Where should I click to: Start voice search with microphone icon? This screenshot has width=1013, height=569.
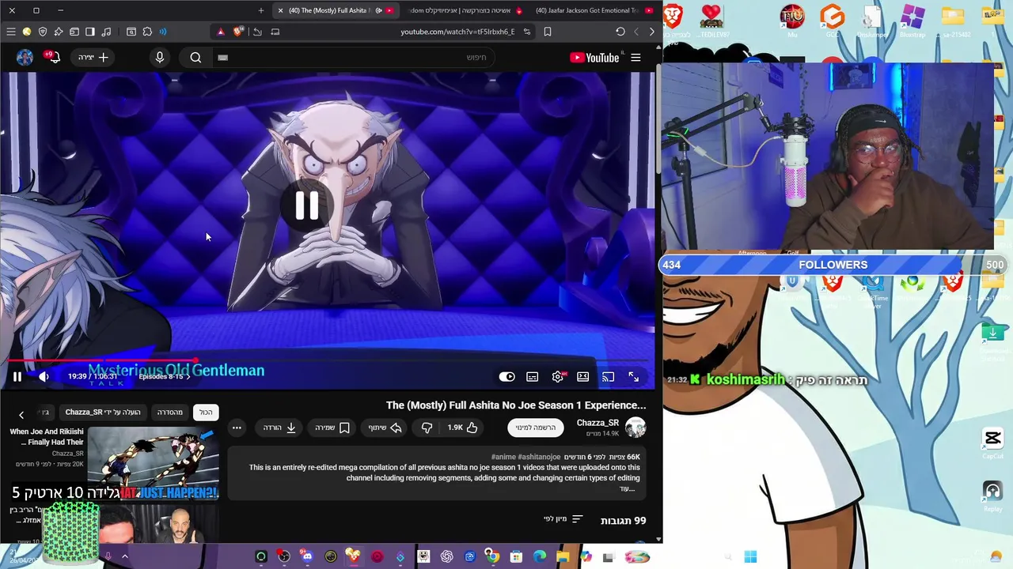(x=160, y=57)
